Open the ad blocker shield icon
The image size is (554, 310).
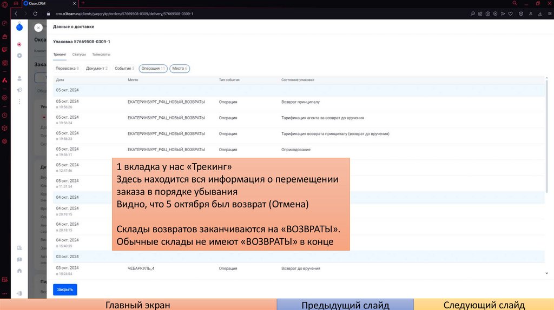click(x=496, y=14)
